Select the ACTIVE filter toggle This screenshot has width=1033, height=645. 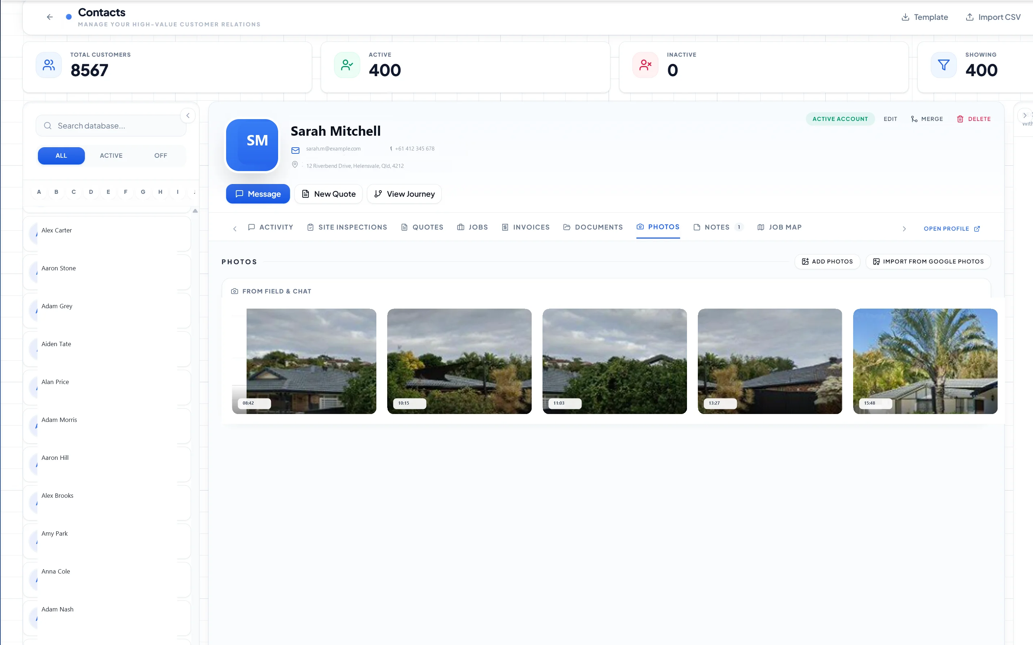pyautogui.click(x=111, y=156)
